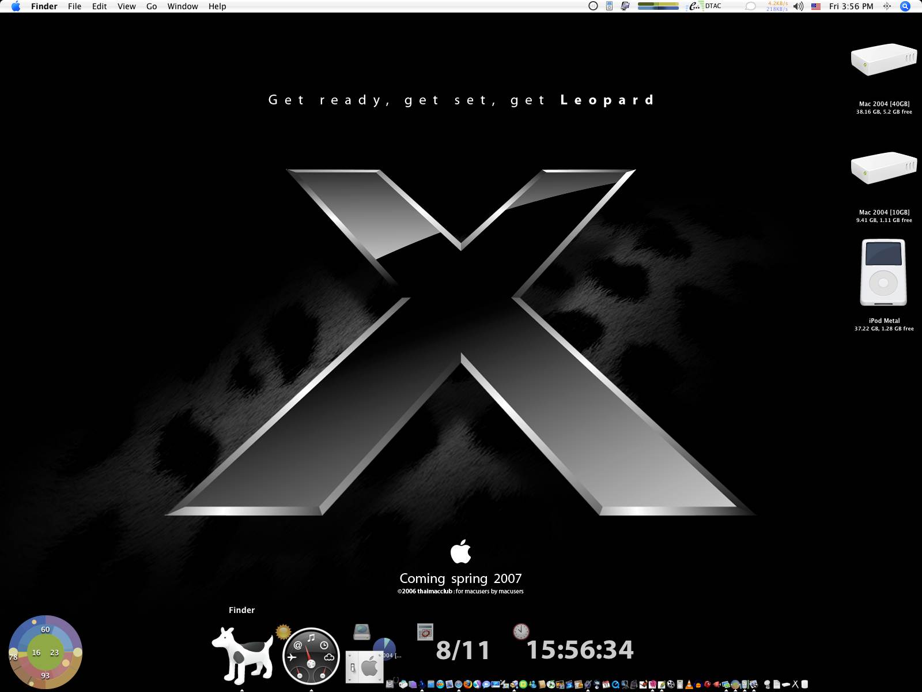
Task: Open Spotlight search in menu bar
Action: [905, 6]
